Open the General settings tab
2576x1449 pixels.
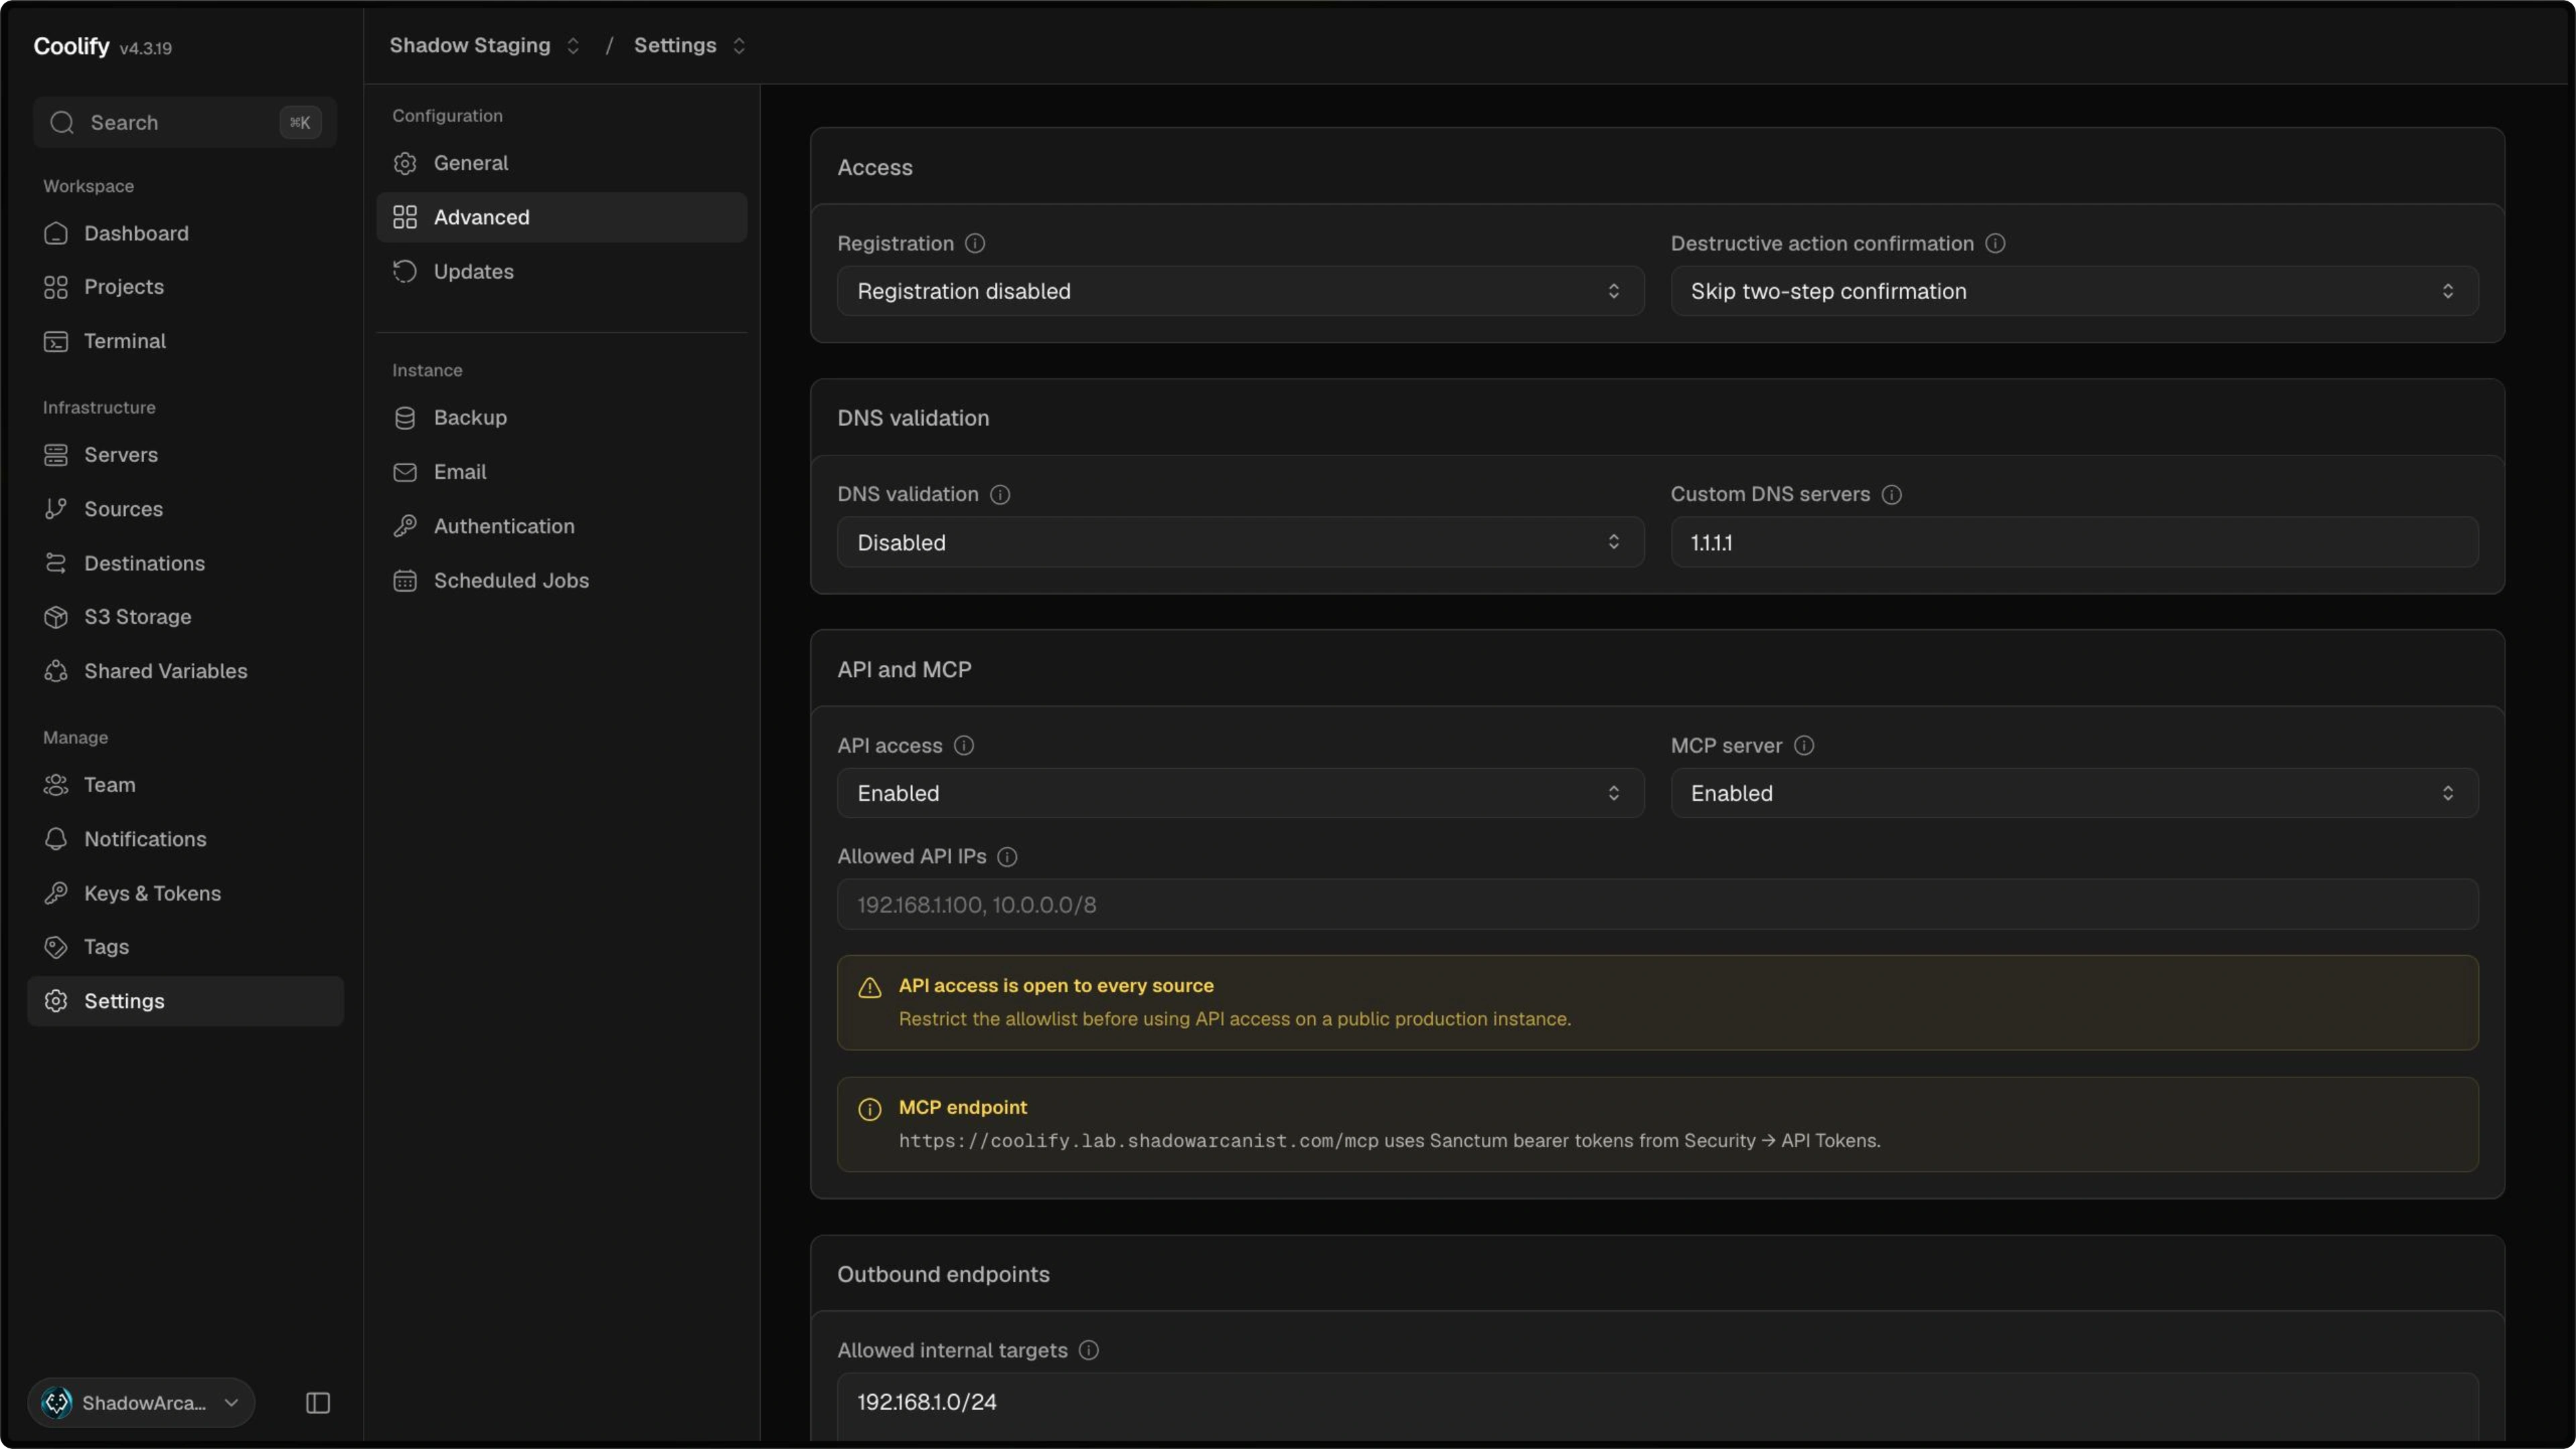(561, 163)
